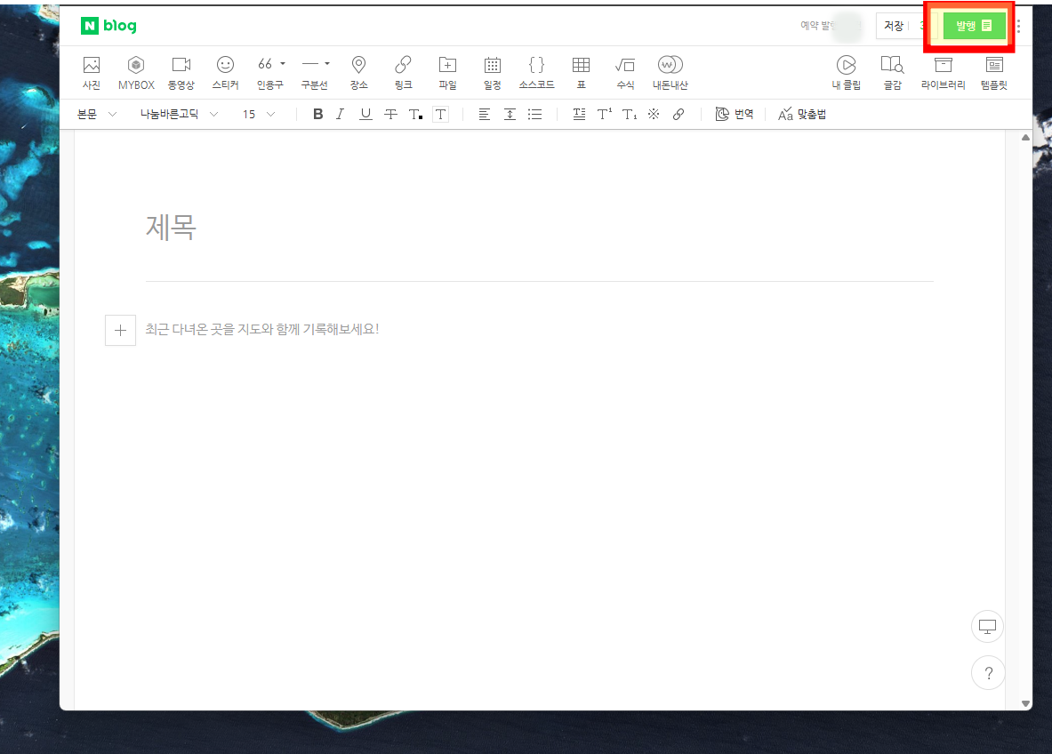
Task: Expand the 본문 paragraph style dropdown
Action: click(97, 114)
